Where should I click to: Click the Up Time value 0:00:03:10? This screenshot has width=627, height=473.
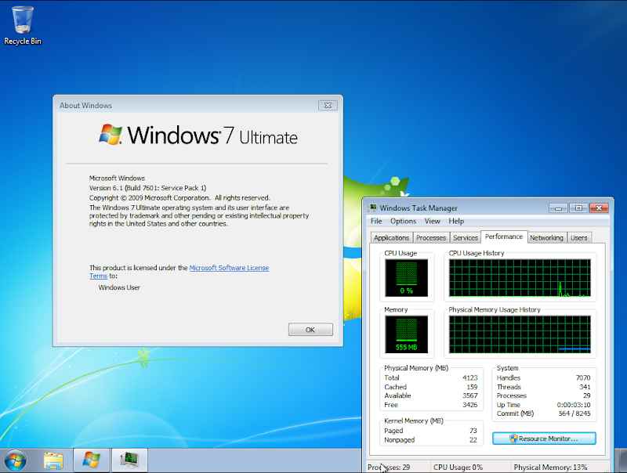[574, 405]
